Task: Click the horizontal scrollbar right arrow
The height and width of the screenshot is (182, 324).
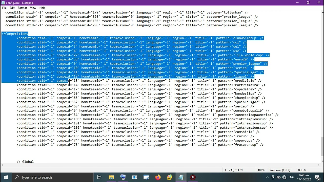Action: [318, 165]
